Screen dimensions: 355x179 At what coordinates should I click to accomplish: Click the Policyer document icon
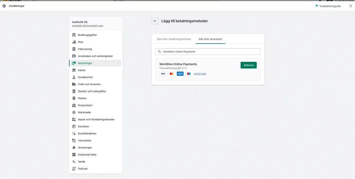coord(74,169)
